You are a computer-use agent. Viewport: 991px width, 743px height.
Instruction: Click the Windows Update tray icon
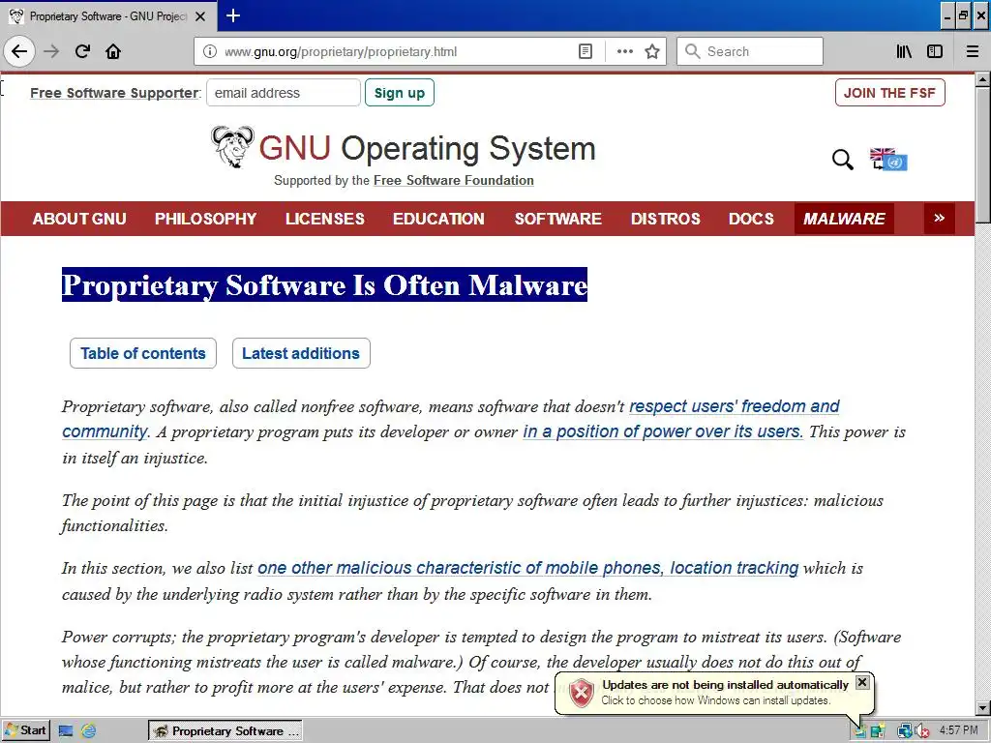click(x=859, y=731)
